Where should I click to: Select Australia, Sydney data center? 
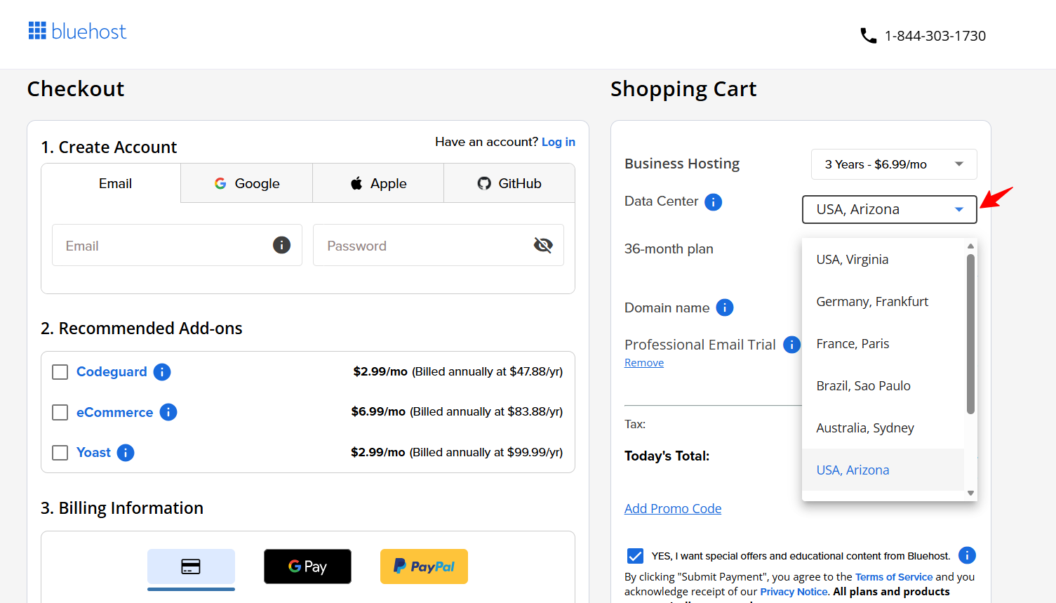click(x=883, y=428)
